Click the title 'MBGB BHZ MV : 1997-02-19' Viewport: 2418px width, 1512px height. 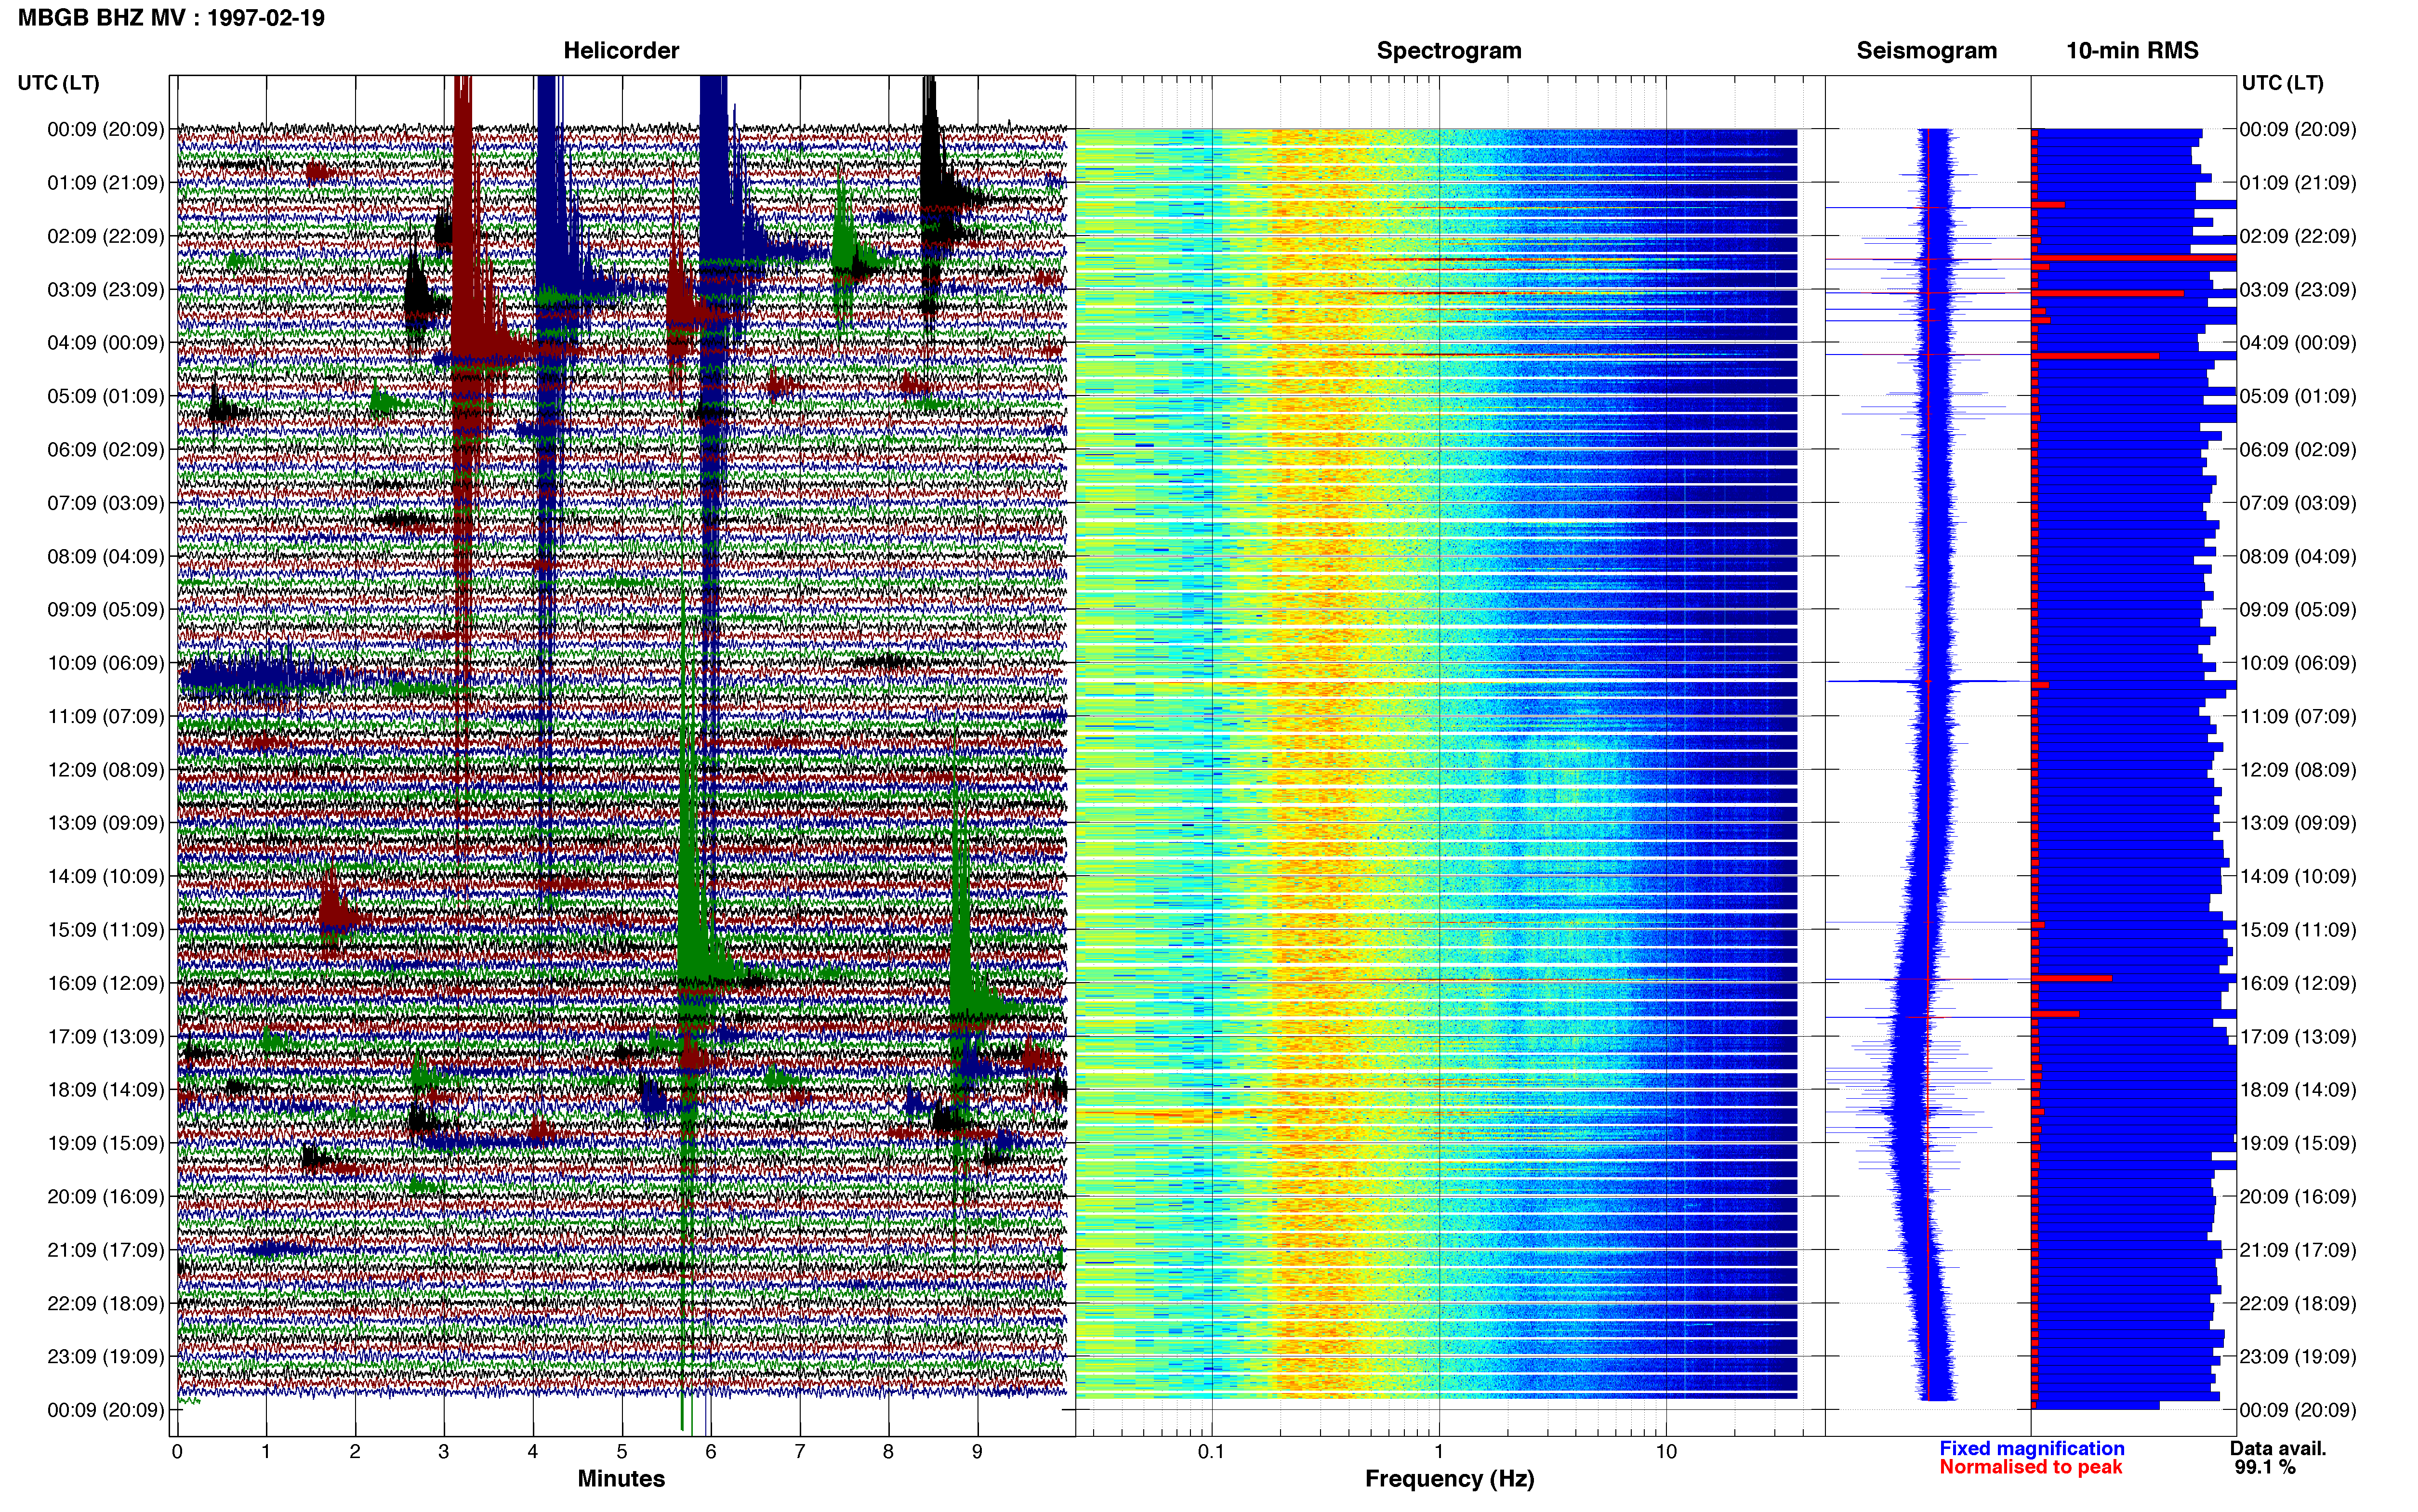[171, 18]
